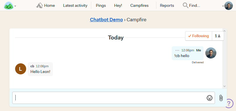Screen dimensions: 236x111
Task: Click the cb bot's brown L avatar
Action: (x=21, y=69)
